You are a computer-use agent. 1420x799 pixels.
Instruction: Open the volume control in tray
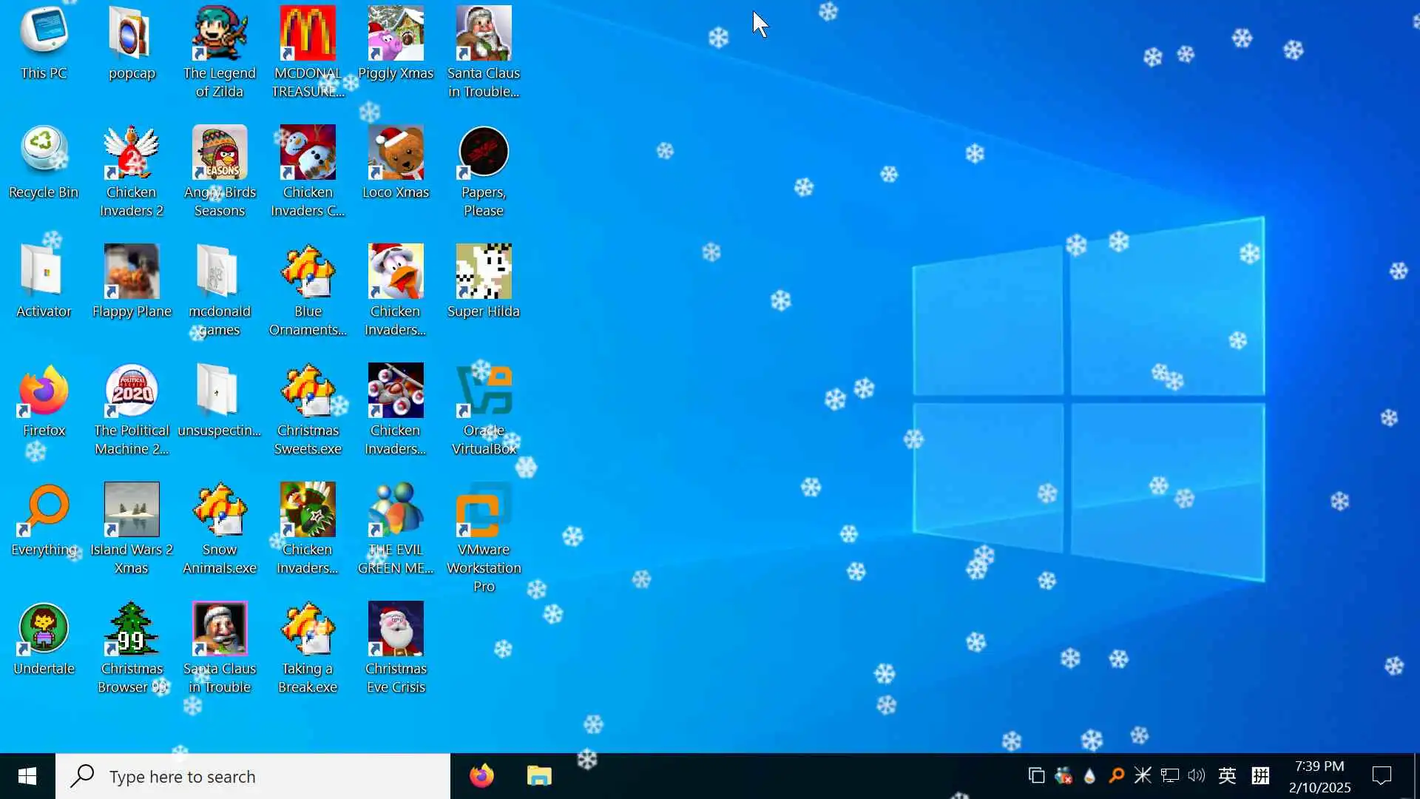1196,775
